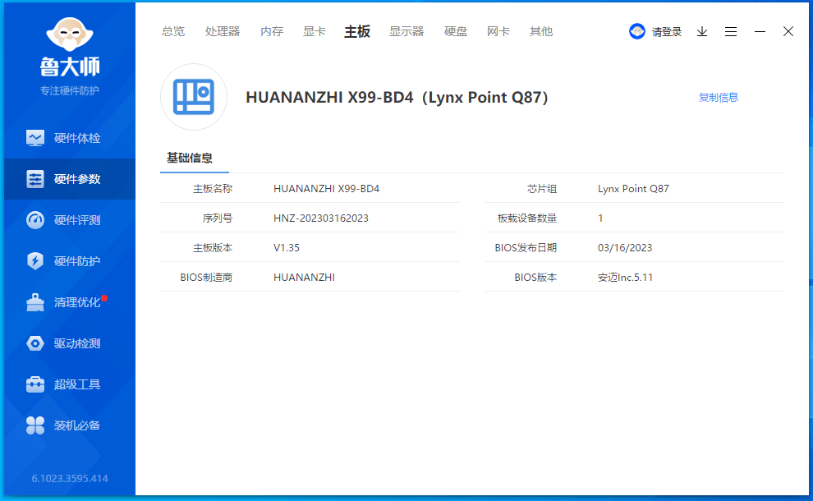Close the 鲁大师 window

788,32
